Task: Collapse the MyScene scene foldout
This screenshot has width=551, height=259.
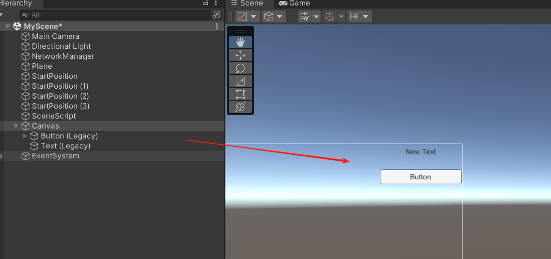Action: coord(7,26)
